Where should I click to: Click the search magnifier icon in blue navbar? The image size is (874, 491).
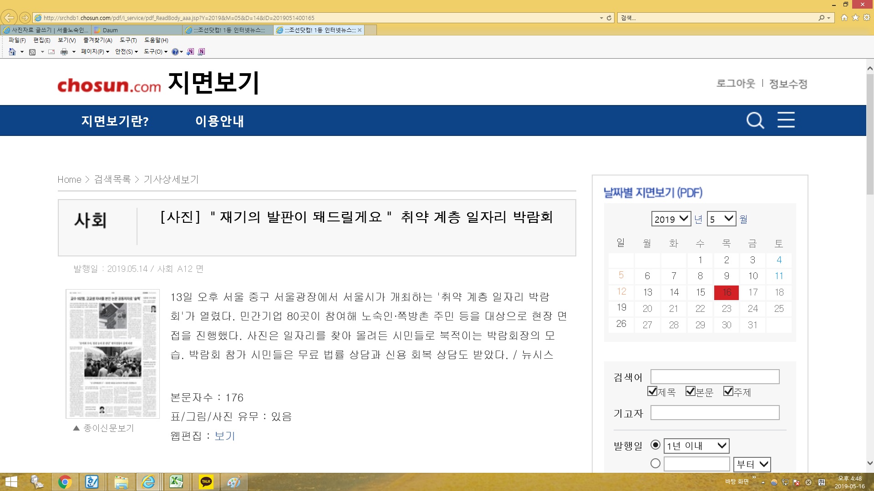(755, 120)
